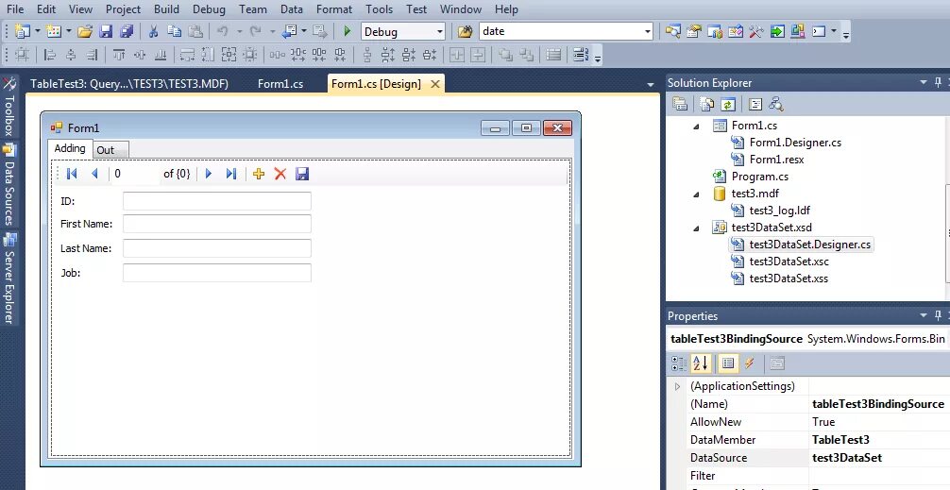
Task: Move to last record in navigator
Action: 230,174
